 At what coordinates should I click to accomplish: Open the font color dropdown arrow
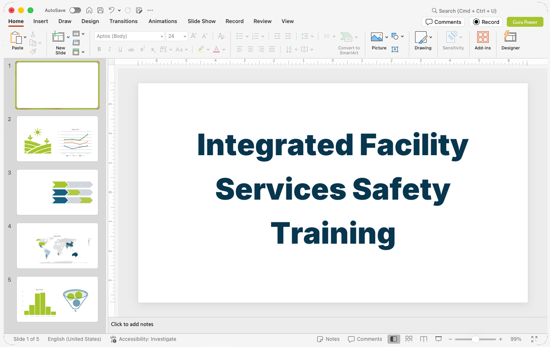click(224, 49)
